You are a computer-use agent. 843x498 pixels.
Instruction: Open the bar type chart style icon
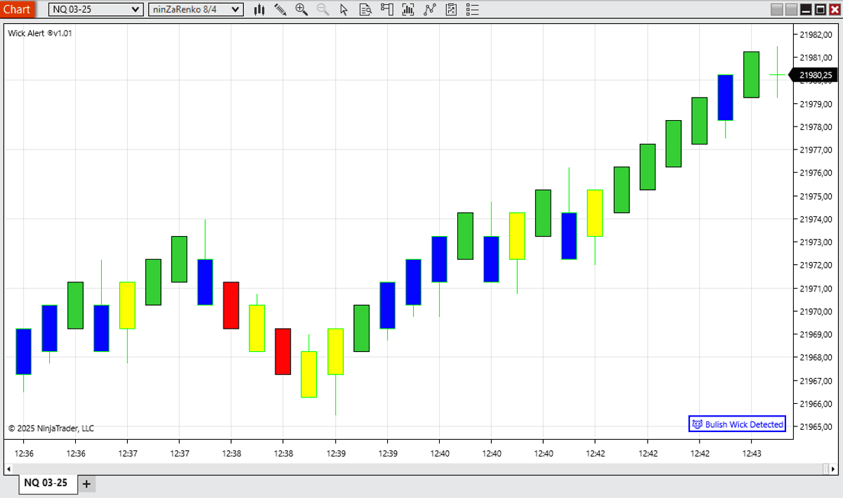tap(259, 9)
